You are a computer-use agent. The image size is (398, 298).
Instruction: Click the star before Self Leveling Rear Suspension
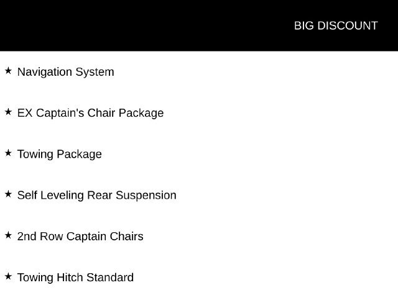8,194
